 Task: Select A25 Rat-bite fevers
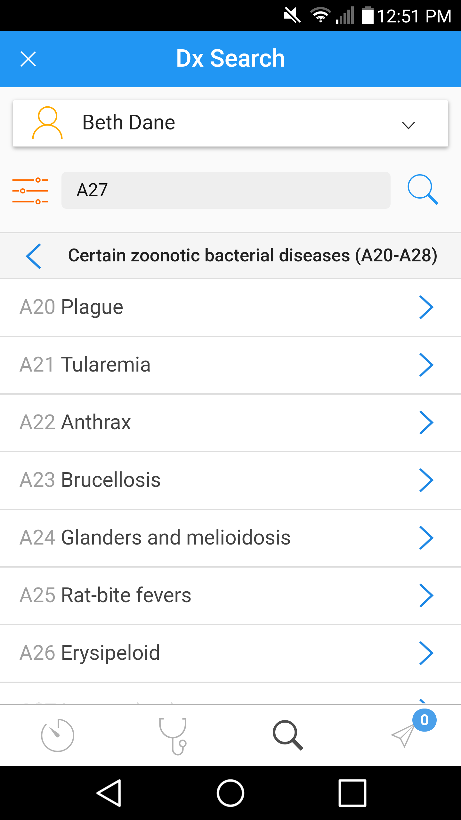[x=230, y=595]
